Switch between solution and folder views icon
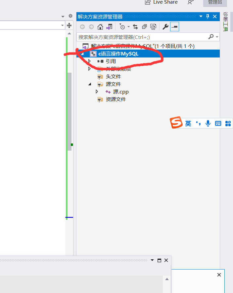233x293 pixels. pyautogui.click(x=109, y=27)
